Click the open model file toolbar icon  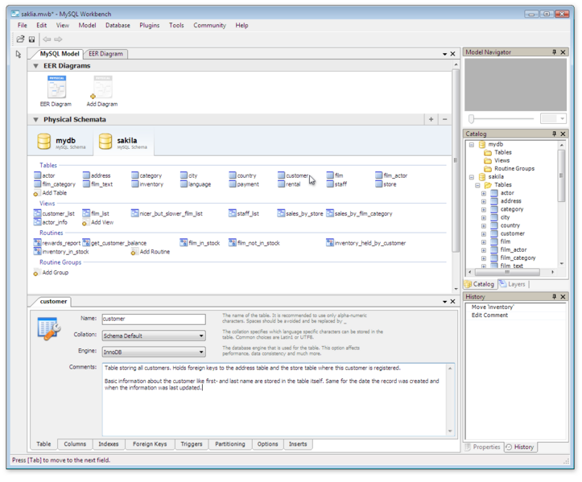(x=21, y=39)
